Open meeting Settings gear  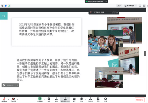(106, 99)
